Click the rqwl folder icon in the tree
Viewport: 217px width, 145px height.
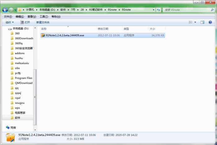[x=12, y=98]
